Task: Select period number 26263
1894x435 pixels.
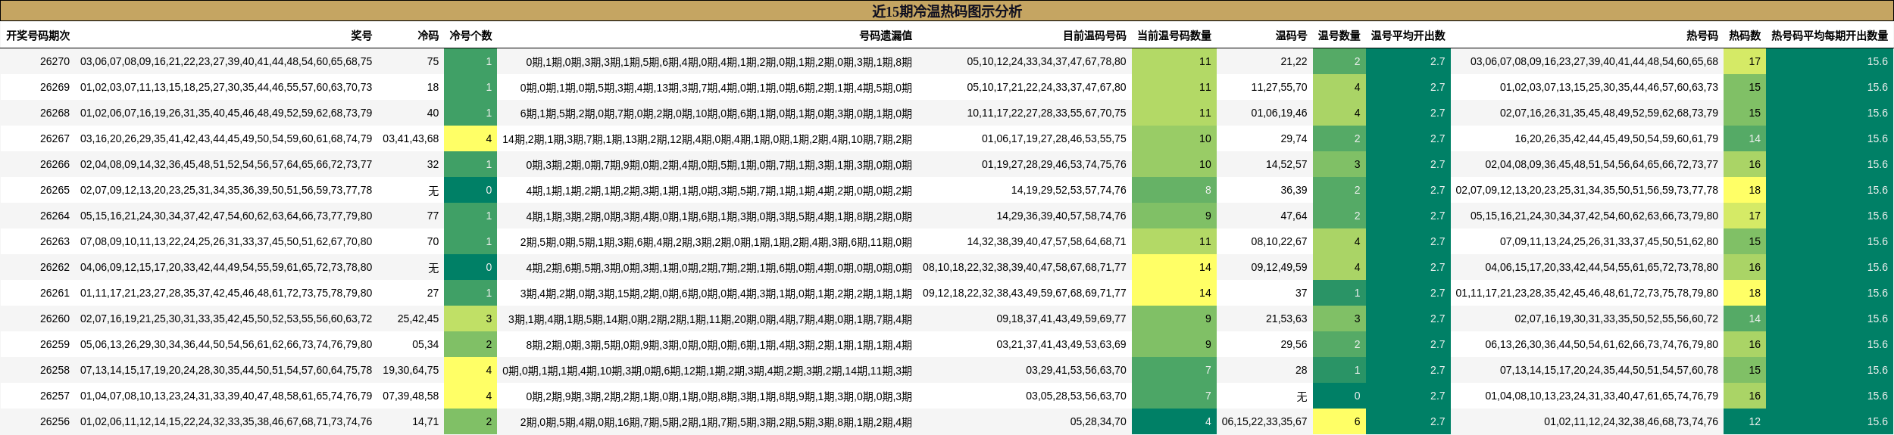Action: point(55,241)
